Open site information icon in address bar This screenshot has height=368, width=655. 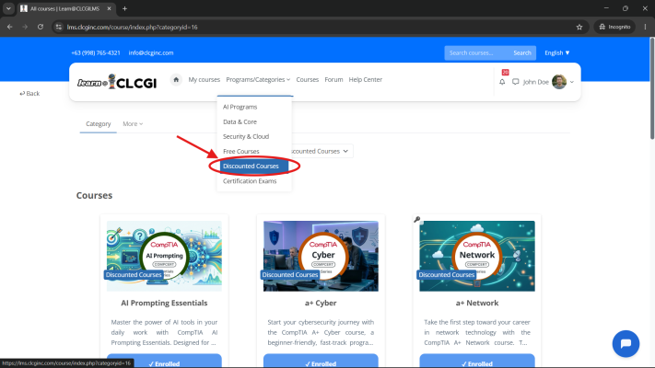point(58,27)
